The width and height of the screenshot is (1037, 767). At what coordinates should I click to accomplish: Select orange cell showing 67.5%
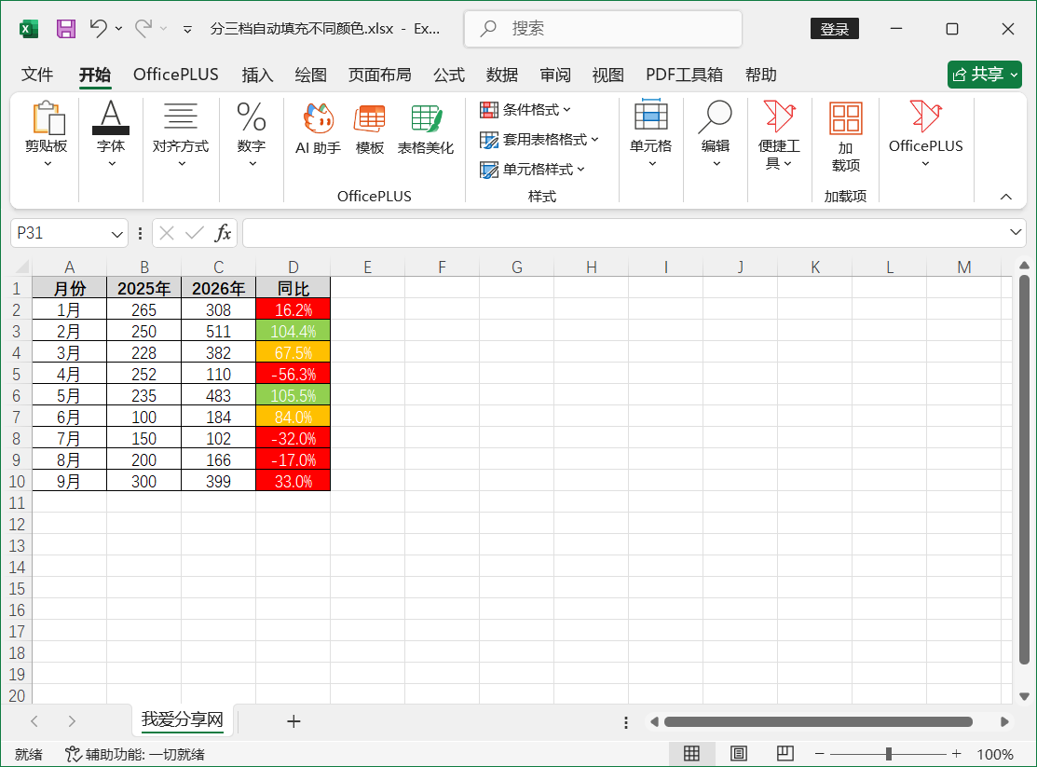tap(293, 352)
